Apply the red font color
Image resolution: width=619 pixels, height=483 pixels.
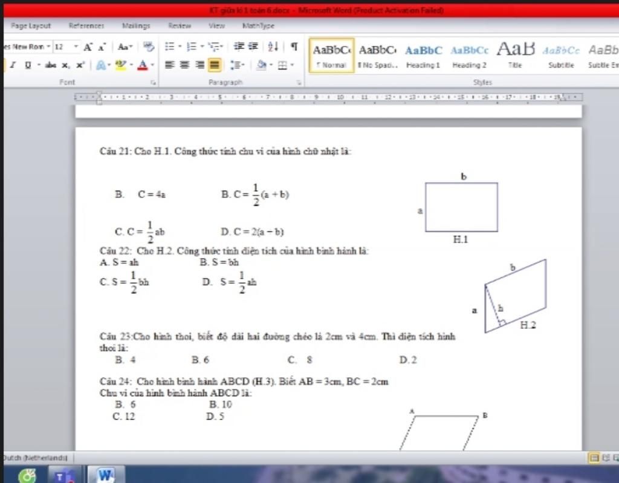click(x=143, y=65)
